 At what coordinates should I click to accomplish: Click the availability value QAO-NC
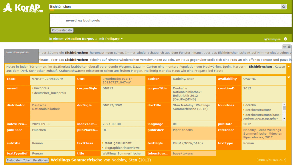[250, 79]
